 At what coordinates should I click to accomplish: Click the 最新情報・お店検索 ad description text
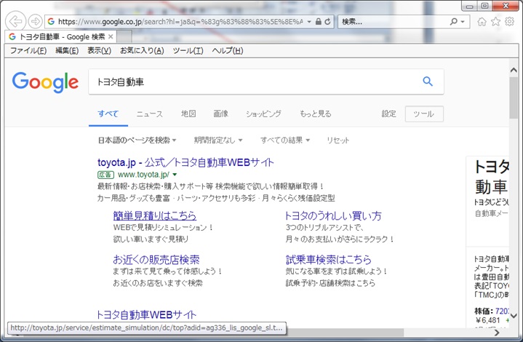click(210, 186)
